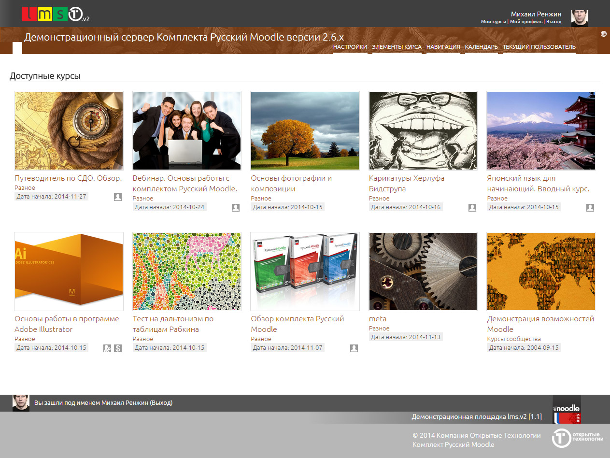Viewport: 610px width, 458px height.
Task: Click the Демонстрационный сервер site title banner
Action: pos(184,37)
